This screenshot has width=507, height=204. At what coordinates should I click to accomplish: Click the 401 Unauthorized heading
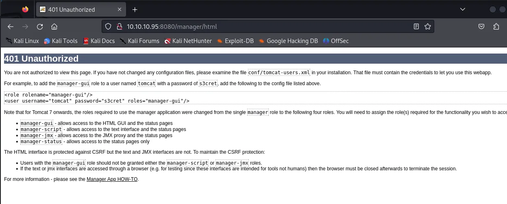tap(41, 59)
